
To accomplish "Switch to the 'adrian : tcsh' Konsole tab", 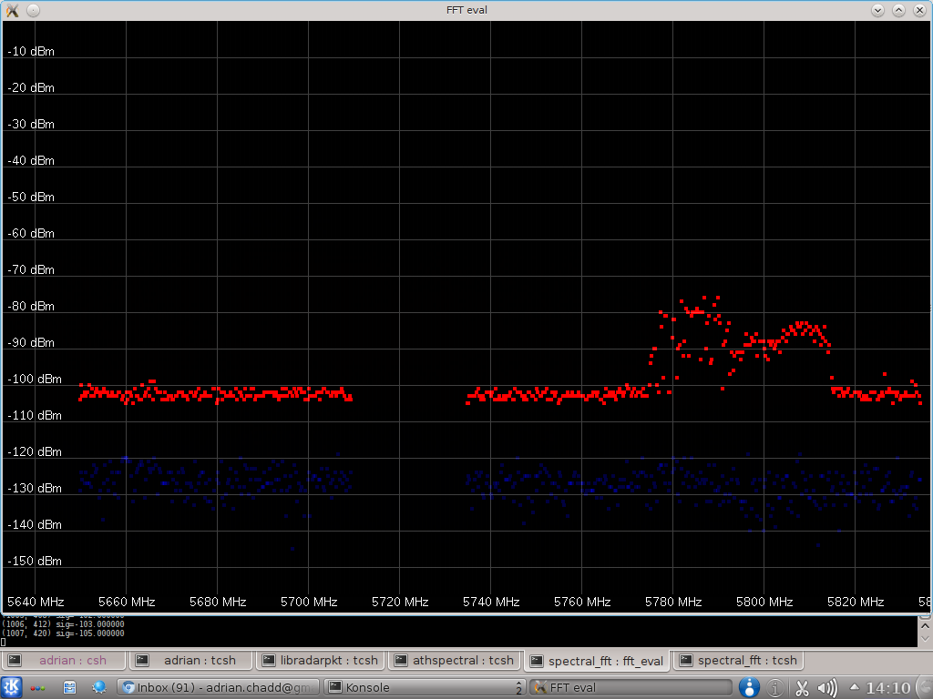I will click(192, 661).
